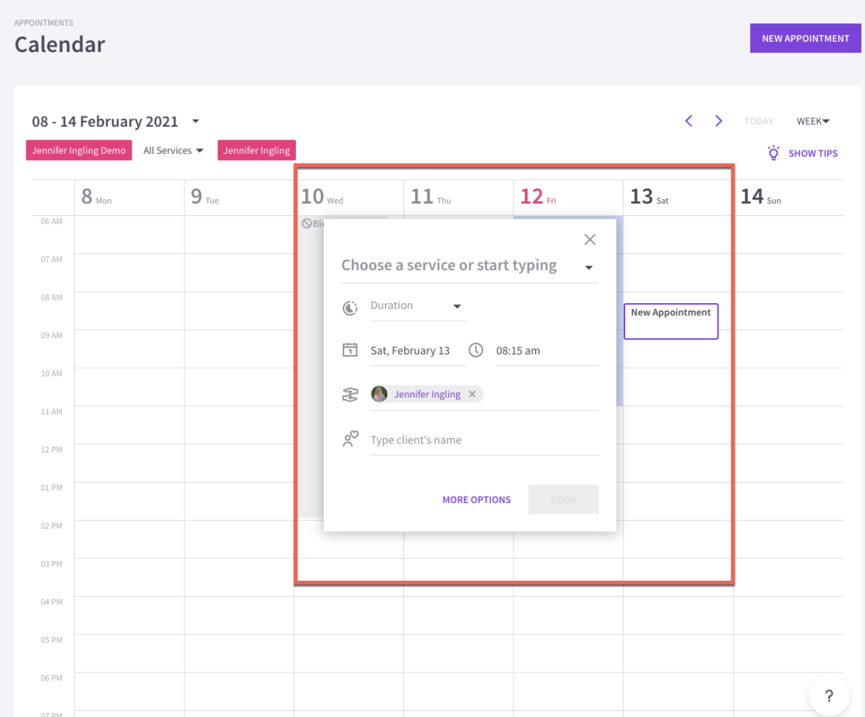865x717 pixels.
Task: Toggle Jennifer Ingling staff filter tag
Action: pos(257,151)
